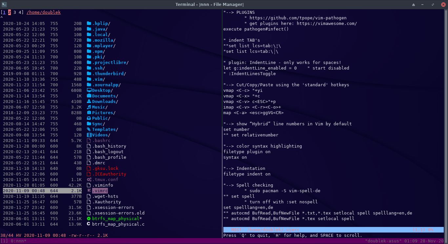The image size is (448, 244).
Task: Click the vim-pathogen GitHub URL
Action: [298, 18]
